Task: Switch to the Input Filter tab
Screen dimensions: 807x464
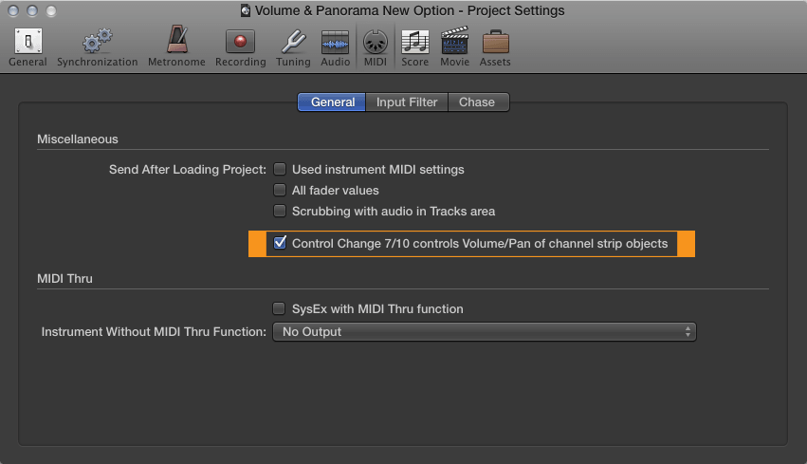Action: (407, 102)
